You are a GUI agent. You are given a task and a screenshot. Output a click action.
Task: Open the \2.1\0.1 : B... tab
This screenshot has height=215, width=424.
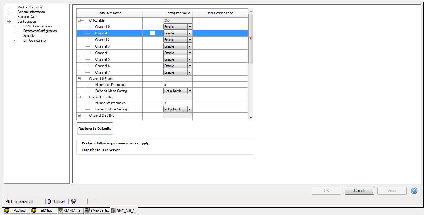coord(71,211)
